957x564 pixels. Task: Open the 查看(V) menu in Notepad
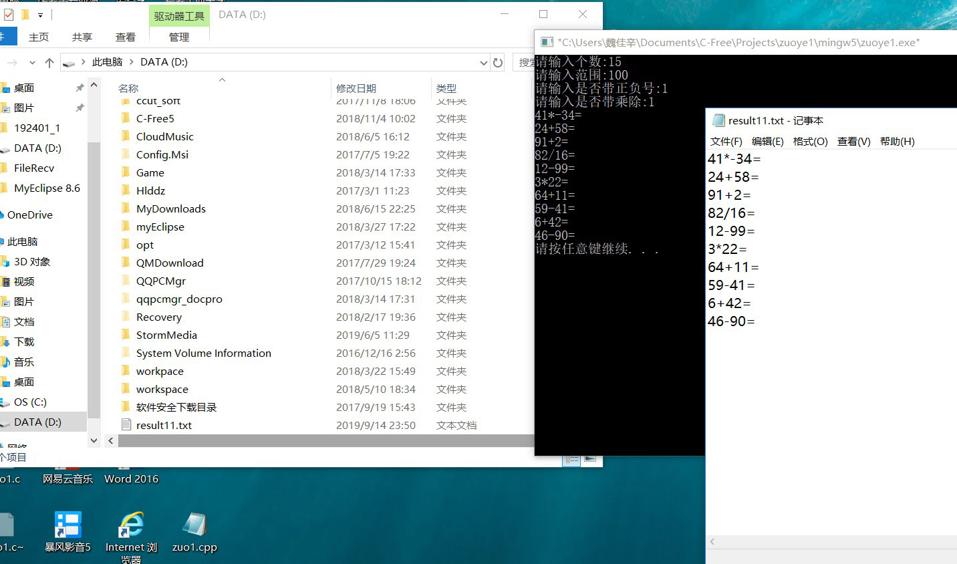[854, 141]
